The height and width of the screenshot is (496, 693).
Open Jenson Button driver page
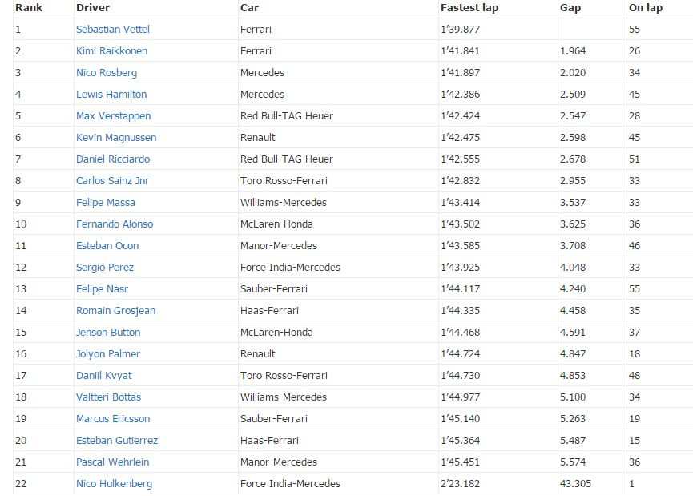[108, 333]
